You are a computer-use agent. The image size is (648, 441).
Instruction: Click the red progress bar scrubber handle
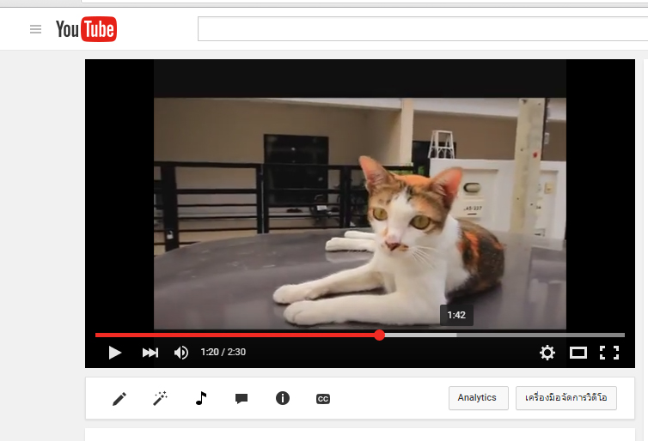379,335
